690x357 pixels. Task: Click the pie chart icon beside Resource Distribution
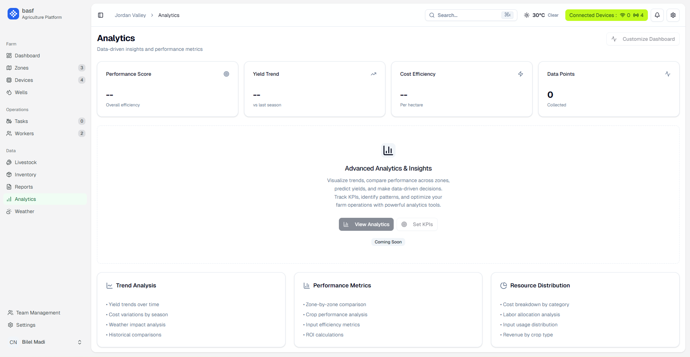coord(504,285)
